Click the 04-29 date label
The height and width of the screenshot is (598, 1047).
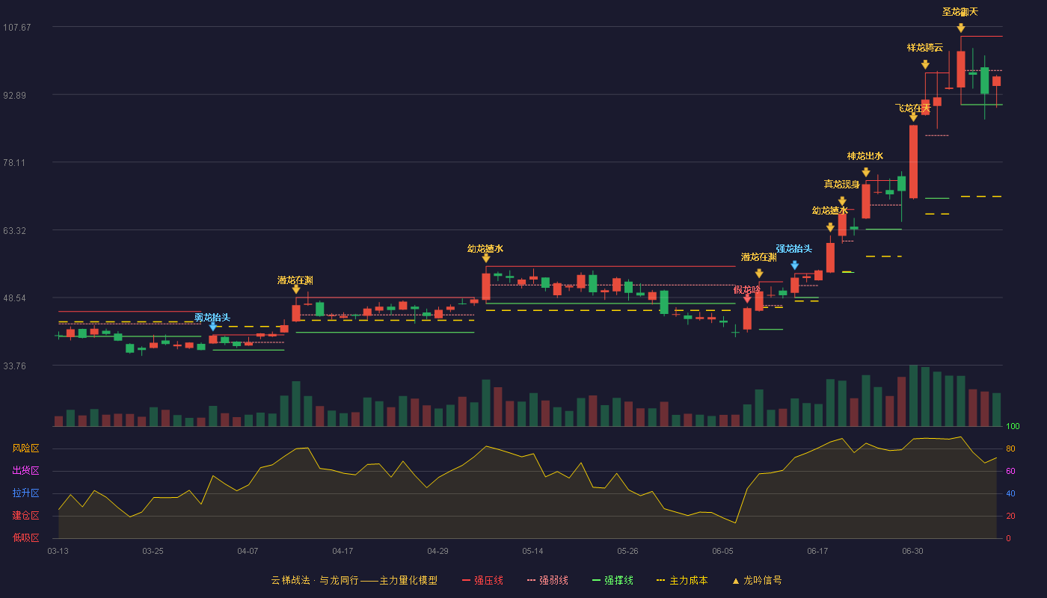pos(438,551)
